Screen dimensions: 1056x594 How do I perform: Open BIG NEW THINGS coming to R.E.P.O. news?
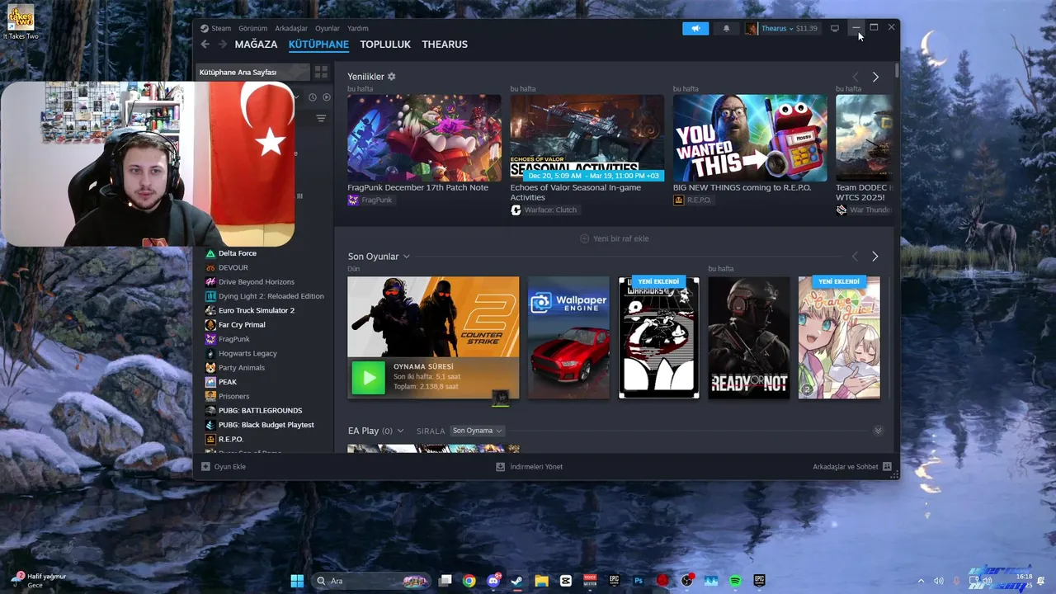point(750,138)
